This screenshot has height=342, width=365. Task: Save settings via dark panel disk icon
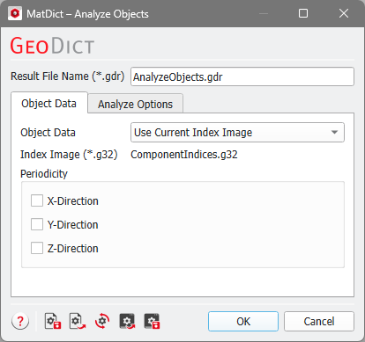[152, 321]
